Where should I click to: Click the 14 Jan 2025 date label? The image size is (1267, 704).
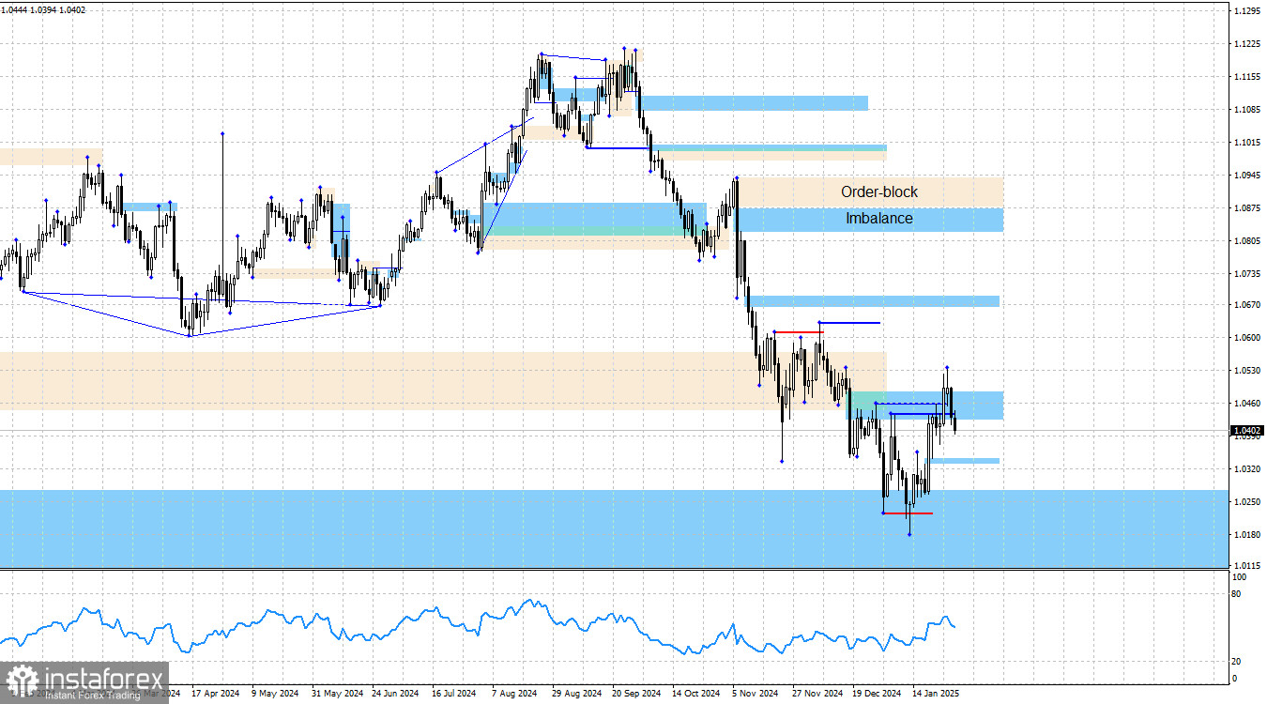coord(938,694)
